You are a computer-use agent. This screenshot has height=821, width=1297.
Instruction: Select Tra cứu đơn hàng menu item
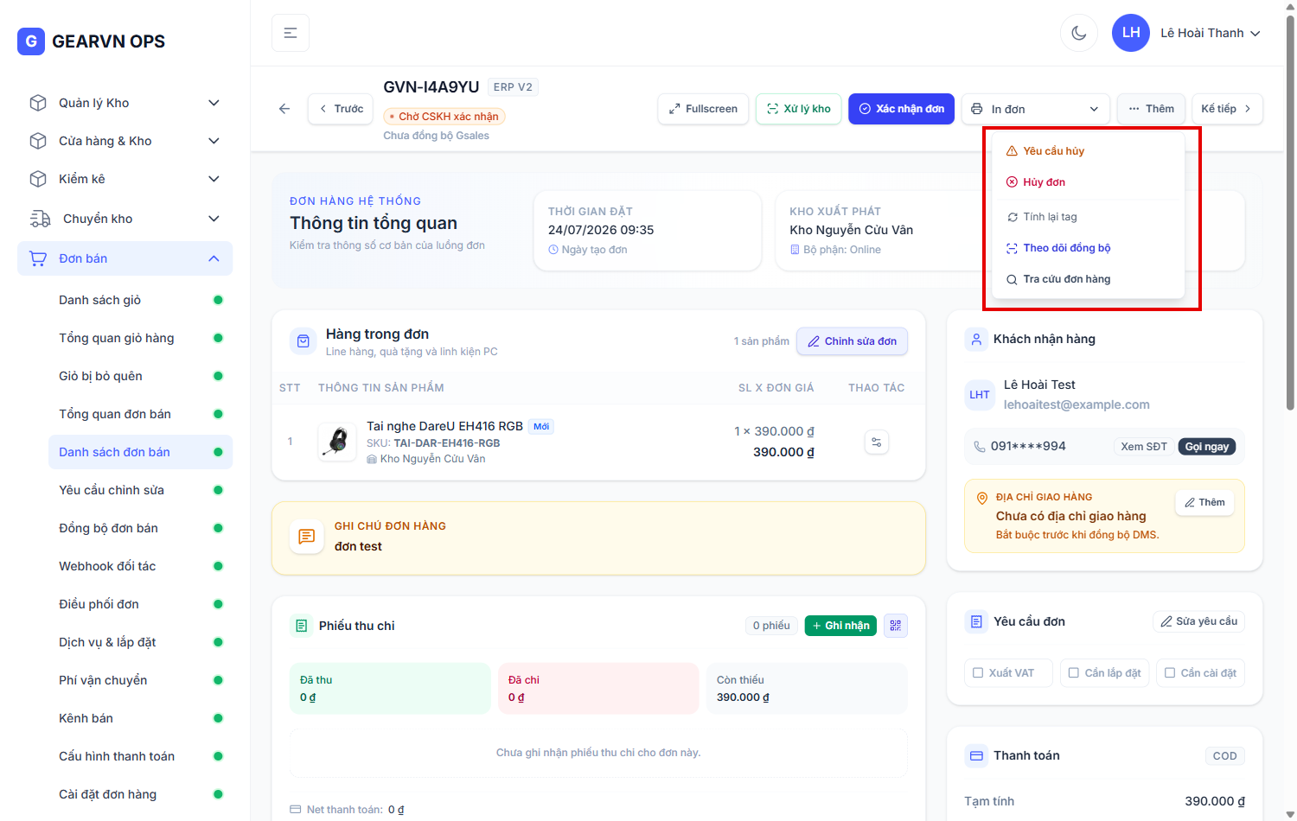[1088, 279]
